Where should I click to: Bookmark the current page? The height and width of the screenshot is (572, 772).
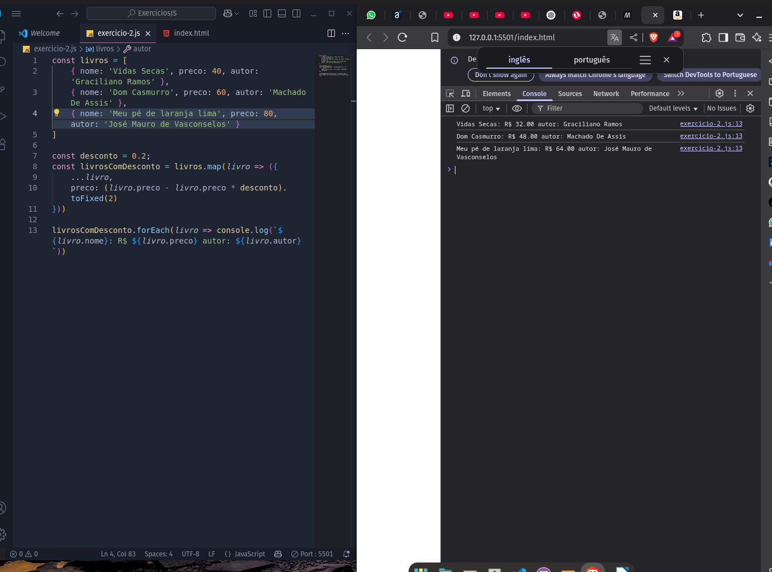pyautogui.click(x=435, y=37)
